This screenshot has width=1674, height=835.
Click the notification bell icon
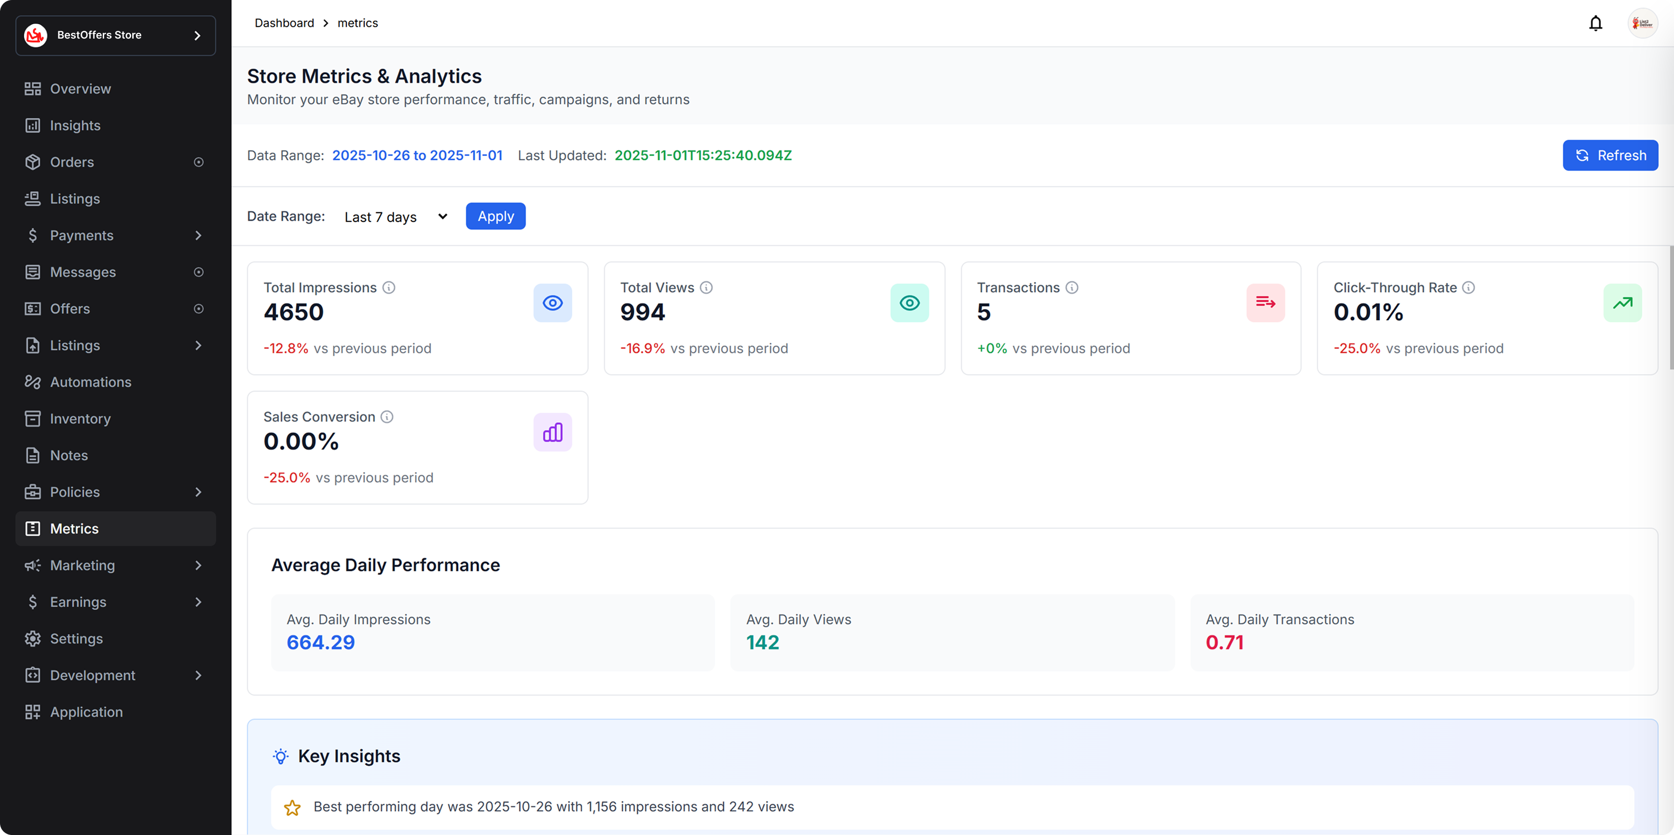[1595, 23]
